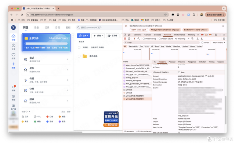The height and width of the screenshot is (144, 235).
Task: Click the Don't show again button
Action: tap(139, 30)
